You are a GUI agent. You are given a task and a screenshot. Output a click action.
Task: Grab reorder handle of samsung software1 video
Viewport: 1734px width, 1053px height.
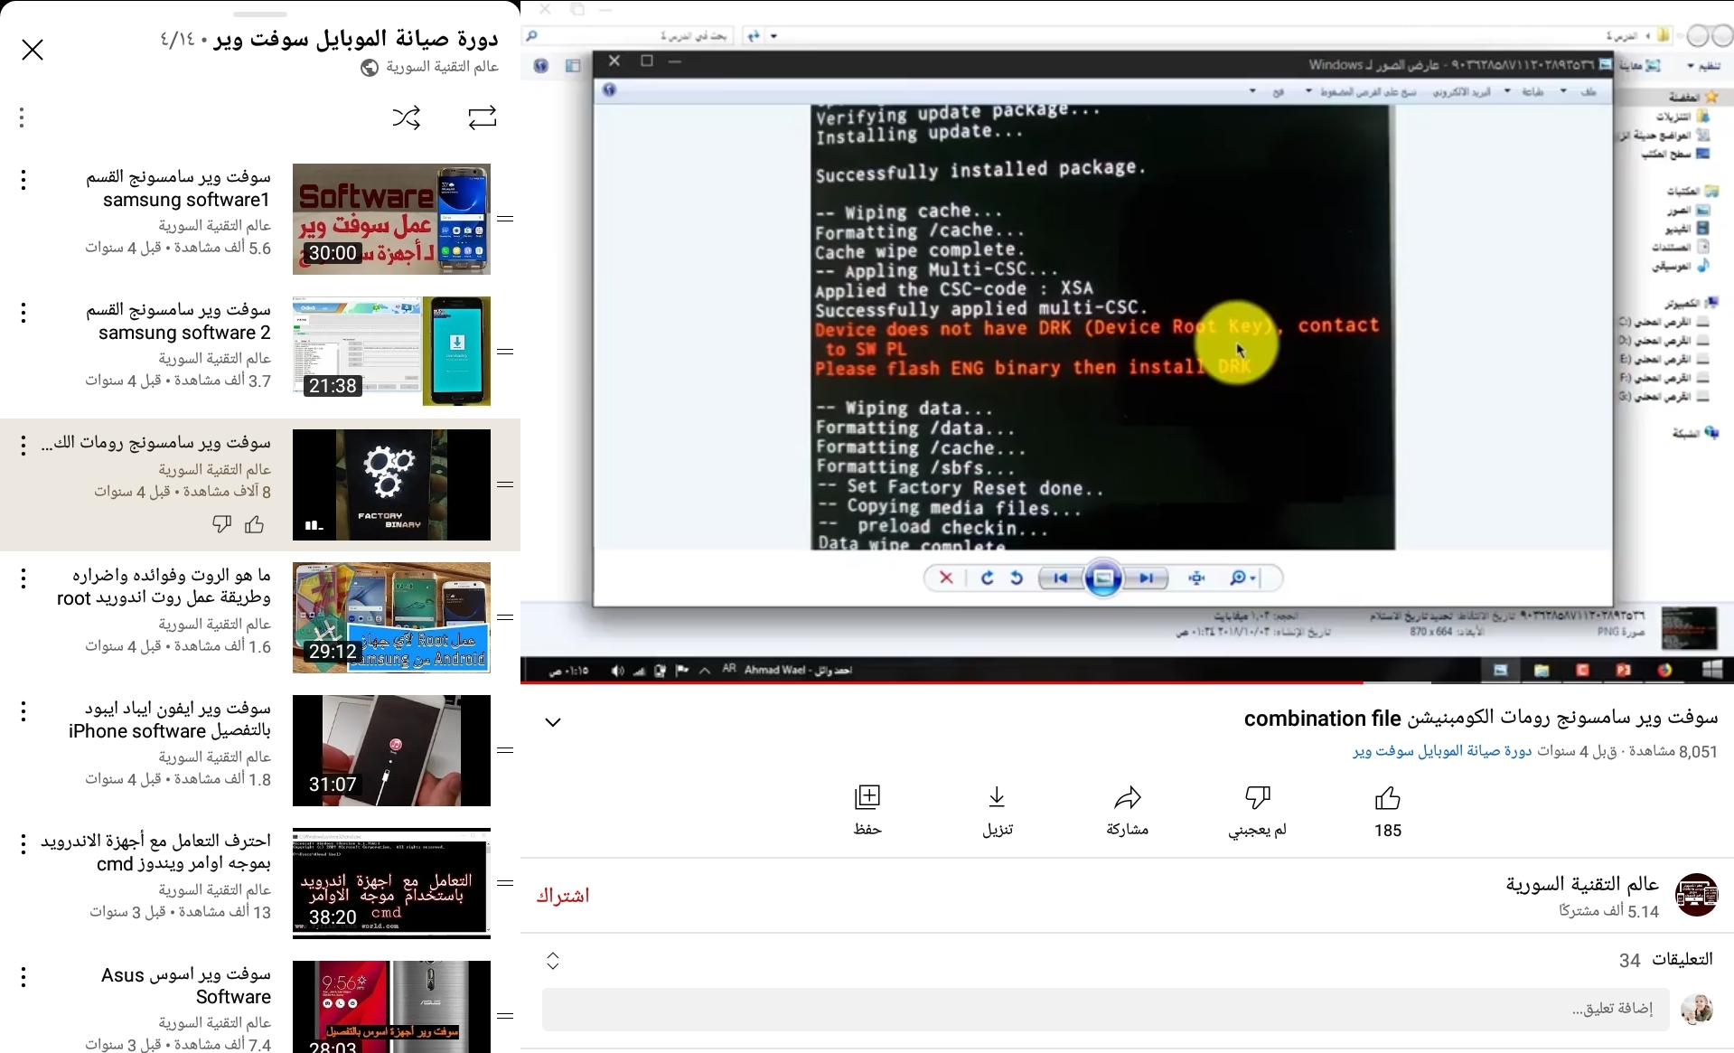click(505, 219)
